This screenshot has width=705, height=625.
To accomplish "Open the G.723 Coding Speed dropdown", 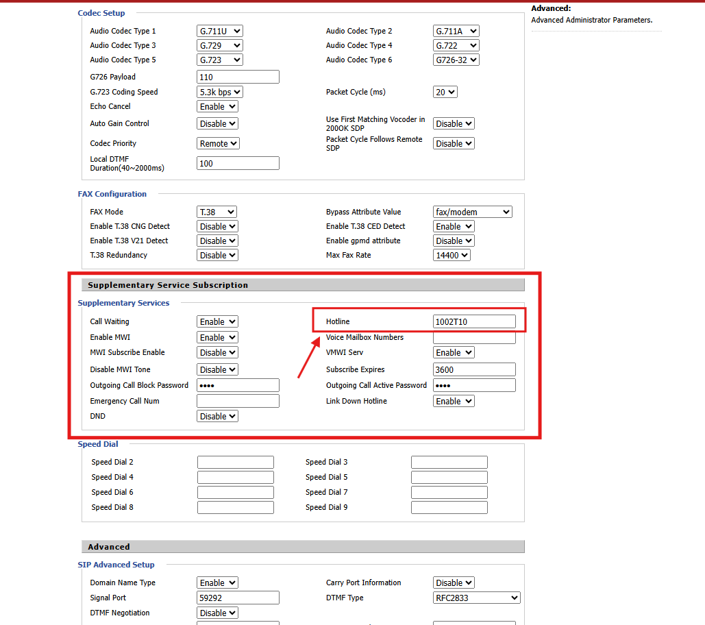I will coord(219,93).
